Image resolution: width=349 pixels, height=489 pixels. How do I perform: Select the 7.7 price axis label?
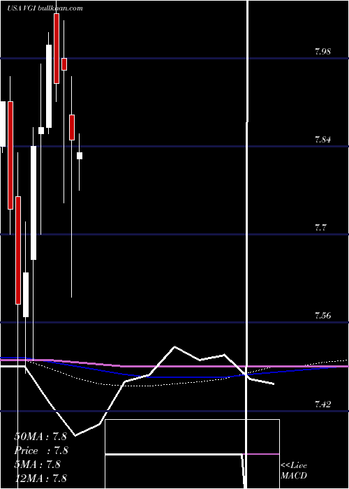320,228
